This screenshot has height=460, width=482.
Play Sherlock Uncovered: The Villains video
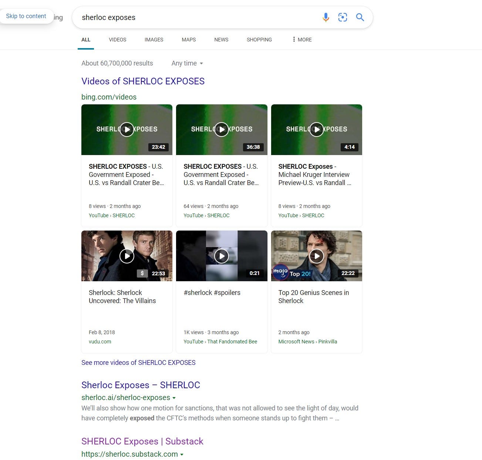127,256
